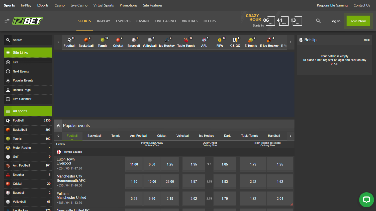376x211 pixels.
Task: Open the live chat bubble
Action: [366, 199]
